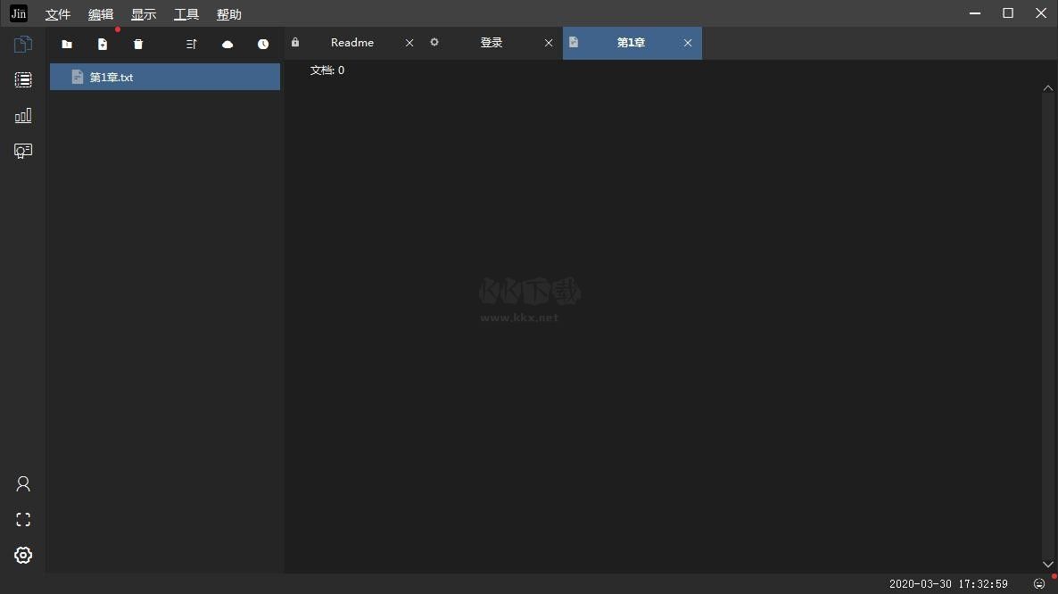The height and width of the screenshot is (594, 1058).
Task: Open the outline list panel in sidebar
Action: coord(22,79)
